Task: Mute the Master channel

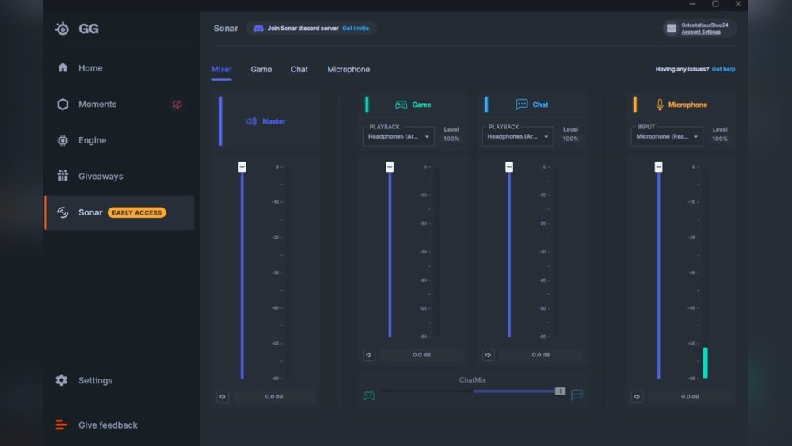Action: pos(223,397)
